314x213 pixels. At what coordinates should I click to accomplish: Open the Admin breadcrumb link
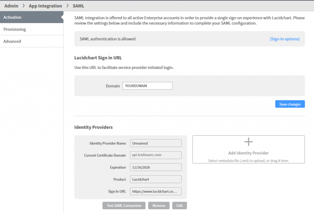point(11,6)
